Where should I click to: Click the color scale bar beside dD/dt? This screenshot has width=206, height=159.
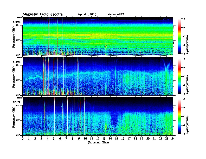click(x=179, y=76)
